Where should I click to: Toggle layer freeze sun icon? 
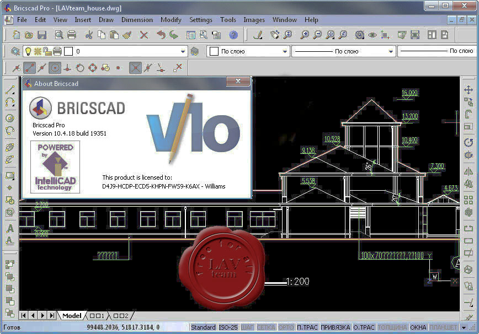coord(38,51)
